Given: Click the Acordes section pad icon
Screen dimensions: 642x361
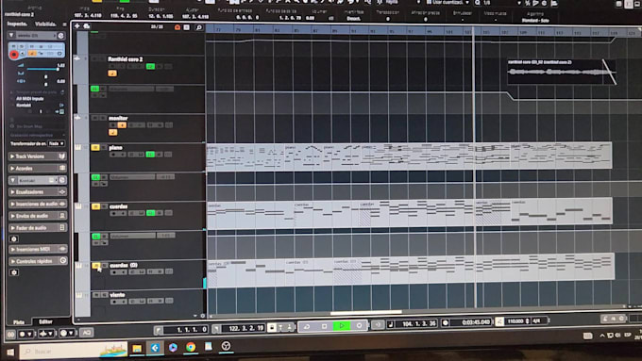Looking at the screenshot, I should click(62, 168).
